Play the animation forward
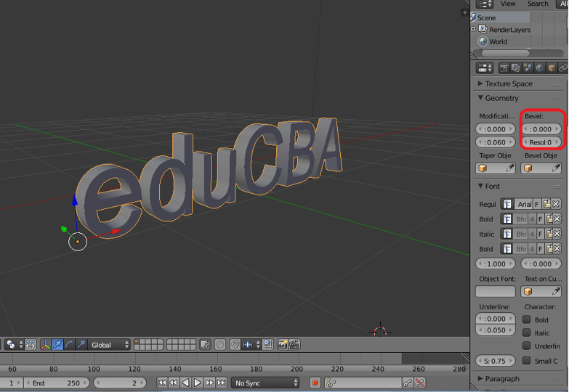 tap(198, 383)
